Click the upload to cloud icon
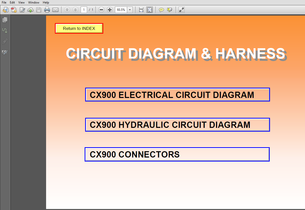 point(30,10)
